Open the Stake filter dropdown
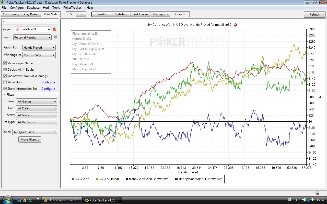Image resolution: width=327 pixels, height=204 pixels. (37, 115)
